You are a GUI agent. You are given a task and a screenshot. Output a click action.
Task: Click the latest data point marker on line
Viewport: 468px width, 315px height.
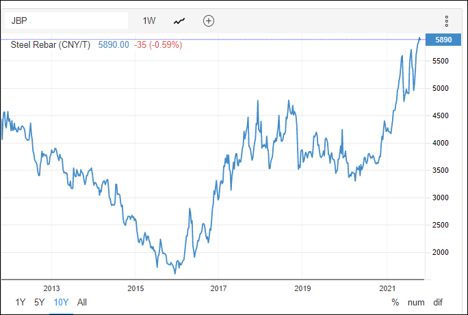point(420,39)
